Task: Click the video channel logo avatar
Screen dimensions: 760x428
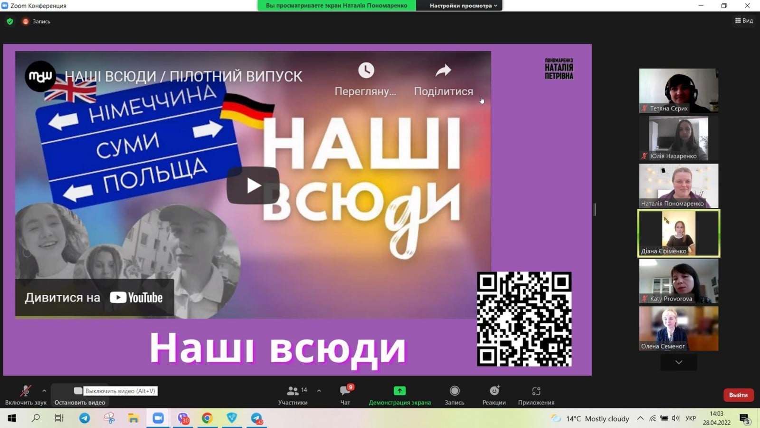Action: click(x=40, y=76)
